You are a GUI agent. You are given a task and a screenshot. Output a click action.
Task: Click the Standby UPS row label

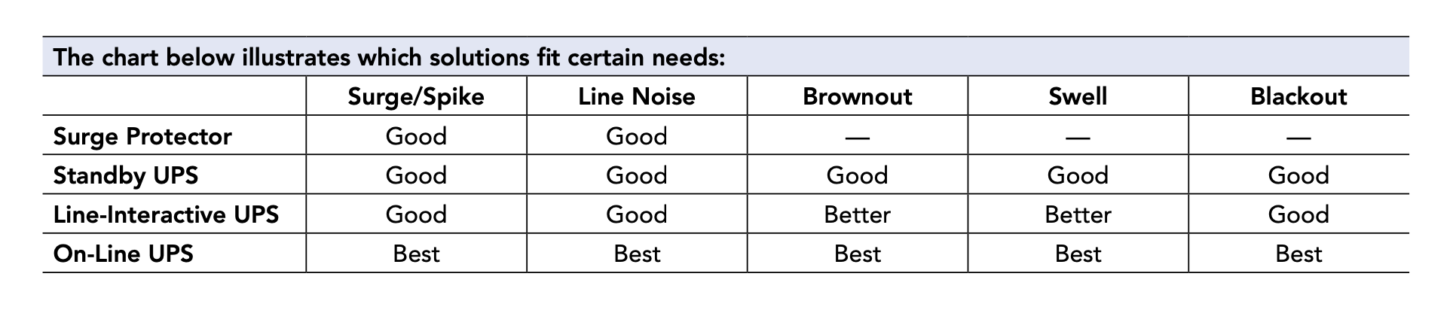point(126,175)
